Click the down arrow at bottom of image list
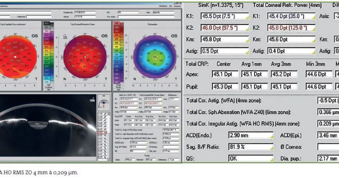339x178 pixels. (x=108, y=160)
